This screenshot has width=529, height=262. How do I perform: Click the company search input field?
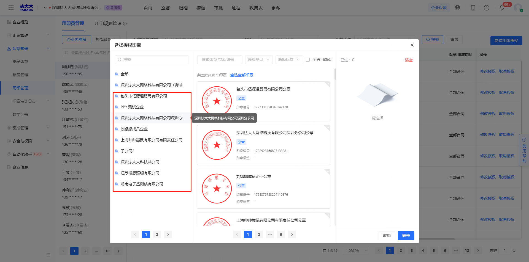pyautogui.click(x=152, y=60)
